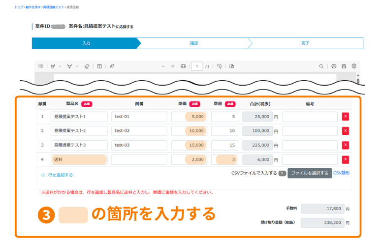The image size is (379, 246).
Task: Delete the 送料 row with red X
Action: (346, 159)
